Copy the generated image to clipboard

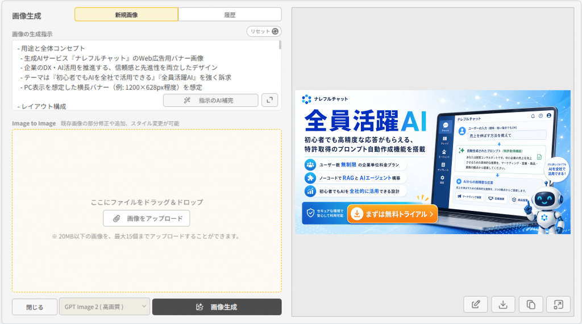point(531,305)
